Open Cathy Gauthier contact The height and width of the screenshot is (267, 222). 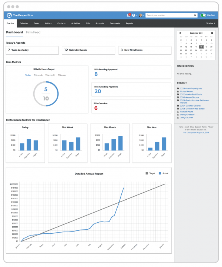click(186, 118)
